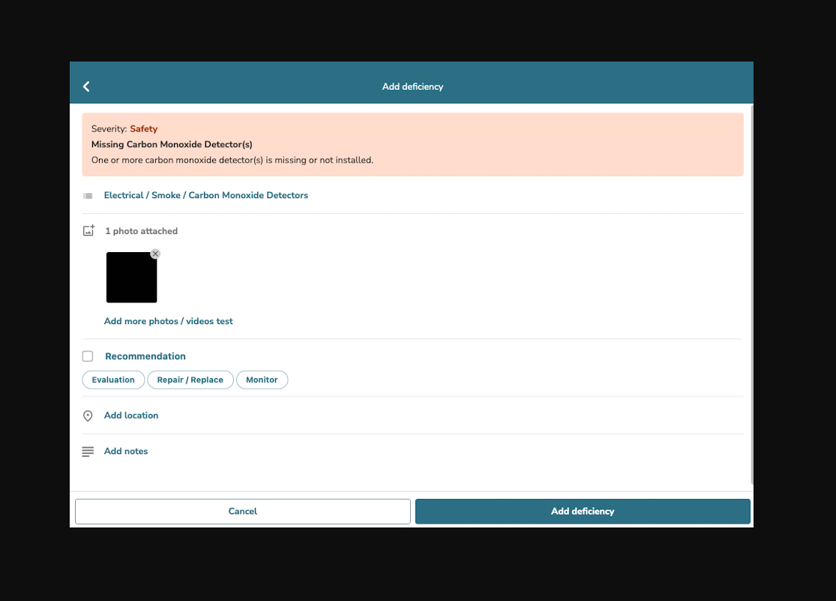Image resolution: width=836 pixels, height=601 pixels.
Task: Open the attached photo thumbnail
Action: (x=132, y=278)
